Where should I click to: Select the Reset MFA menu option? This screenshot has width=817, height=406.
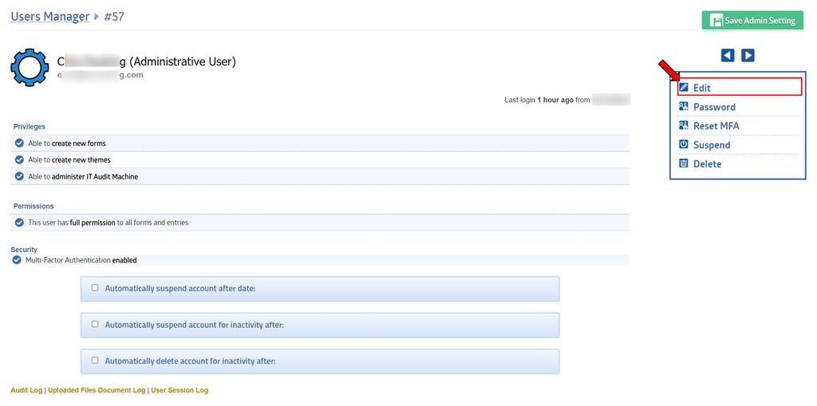click(716, 126)
